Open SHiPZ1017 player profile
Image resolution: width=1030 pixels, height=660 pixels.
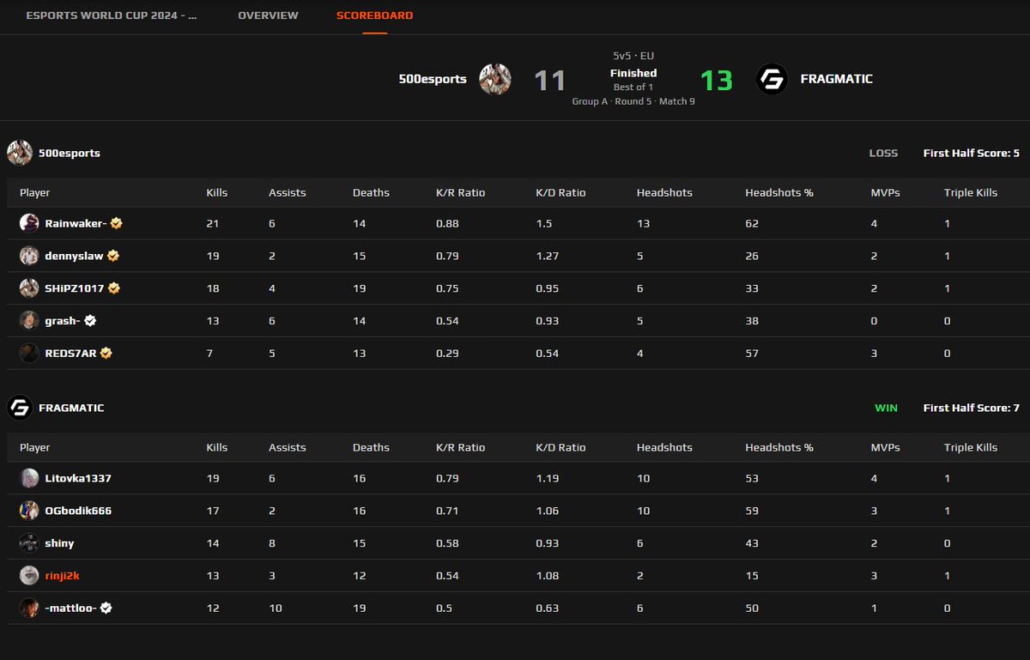[x=75, y=288]
